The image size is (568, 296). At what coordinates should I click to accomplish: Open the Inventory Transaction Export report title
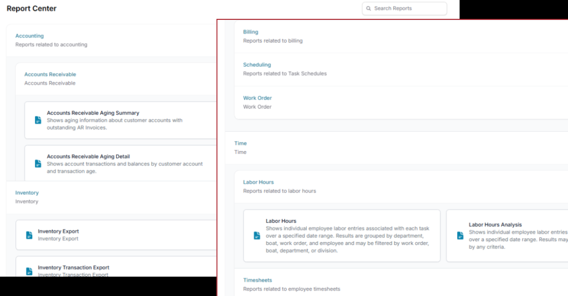(x=74, y=267)
